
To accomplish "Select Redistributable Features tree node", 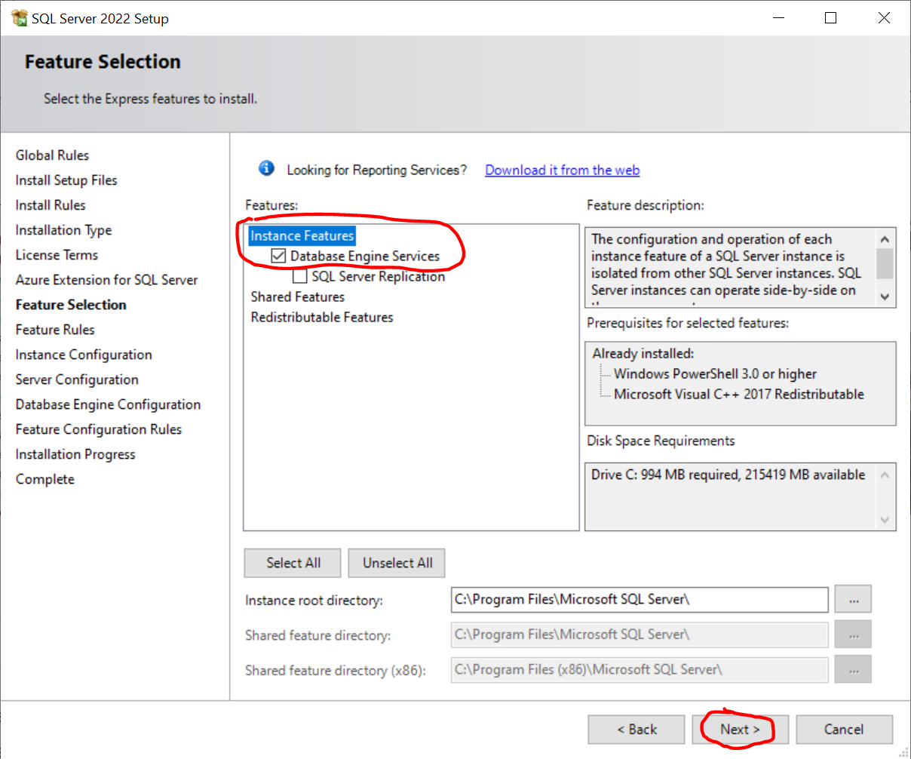I will 322,318.
